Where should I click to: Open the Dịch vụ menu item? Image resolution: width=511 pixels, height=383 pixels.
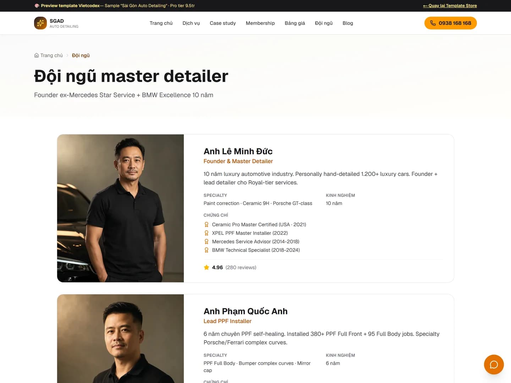[x=191, y=23]
